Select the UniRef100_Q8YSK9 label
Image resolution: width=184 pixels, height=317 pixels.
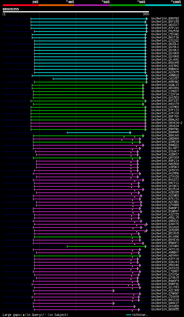pos(165,158)
